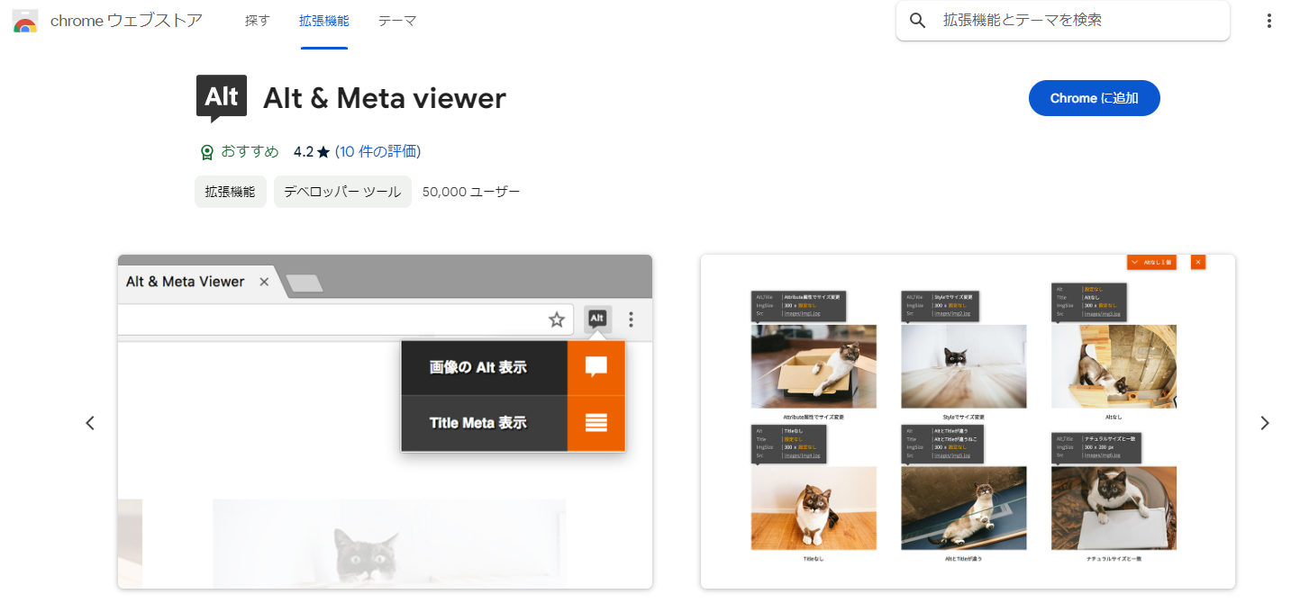This screenshot has width=1291, height=612.
Task: Click the Chrome に追加 button
Action: click(1094, 98)
